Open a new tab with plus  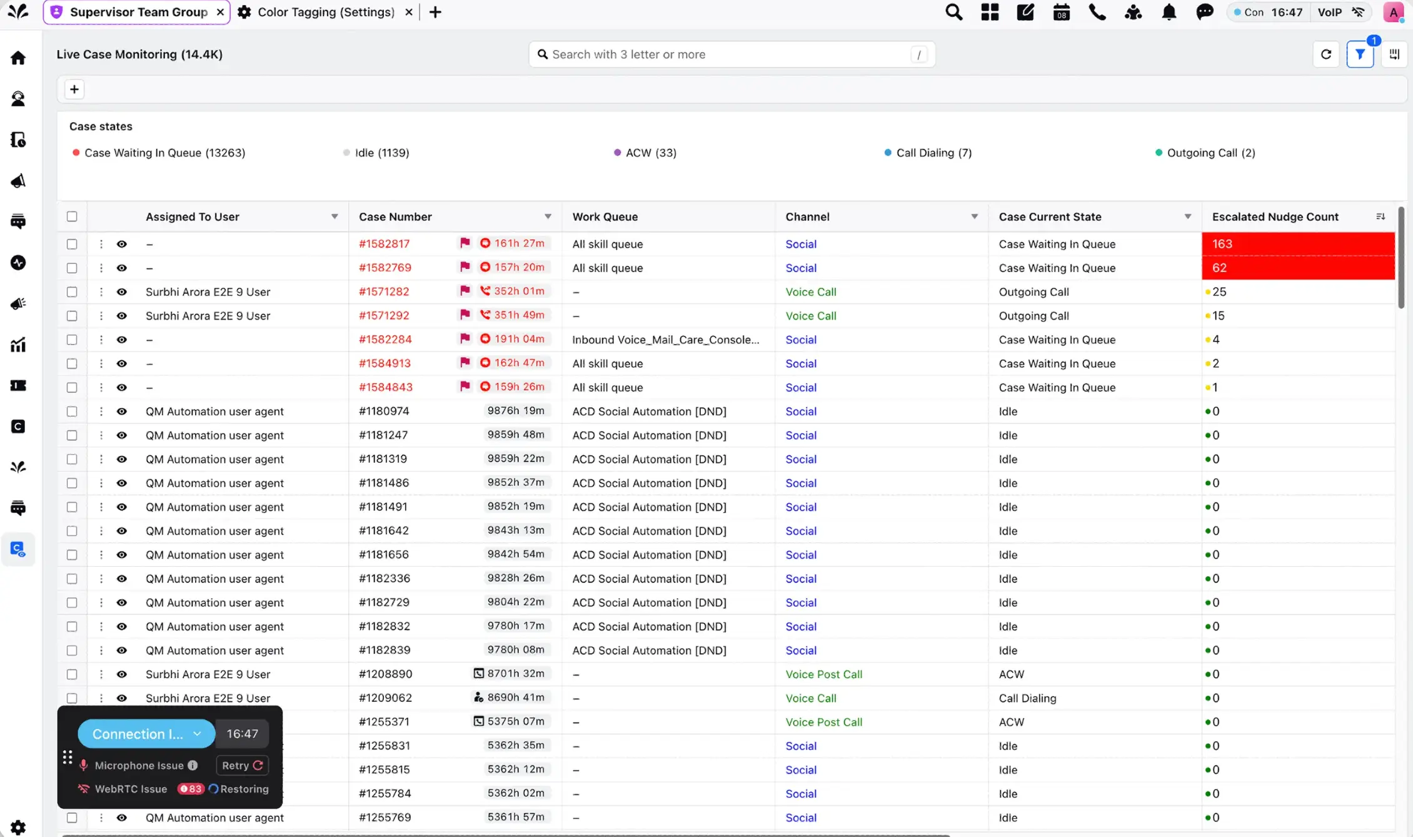435,12
